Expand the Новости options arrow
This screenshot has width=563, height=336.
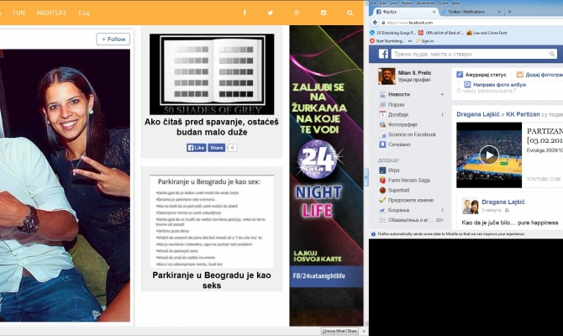[444, 95]
